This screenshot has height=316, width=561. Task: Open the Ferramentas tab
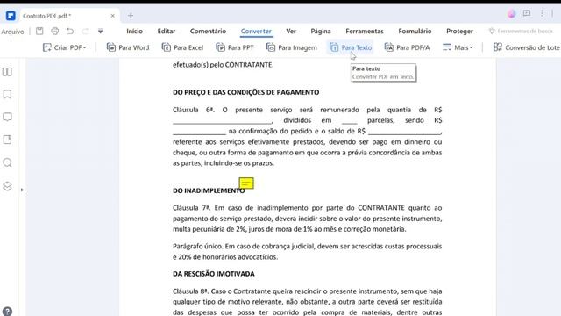(365, 32)
